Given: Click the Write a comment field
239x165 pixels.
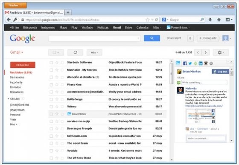Looking at the screenshot, I should (206, 139).
